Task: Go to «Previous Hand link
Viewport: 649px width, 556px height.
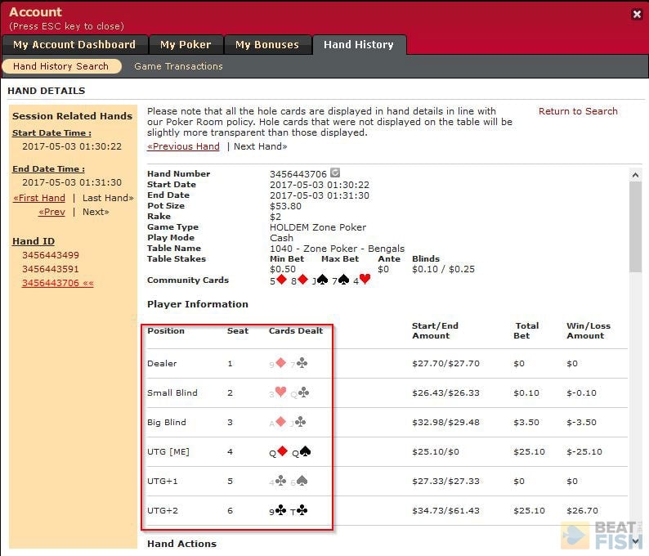Action: pyautogui.click(x=183, y=146)
